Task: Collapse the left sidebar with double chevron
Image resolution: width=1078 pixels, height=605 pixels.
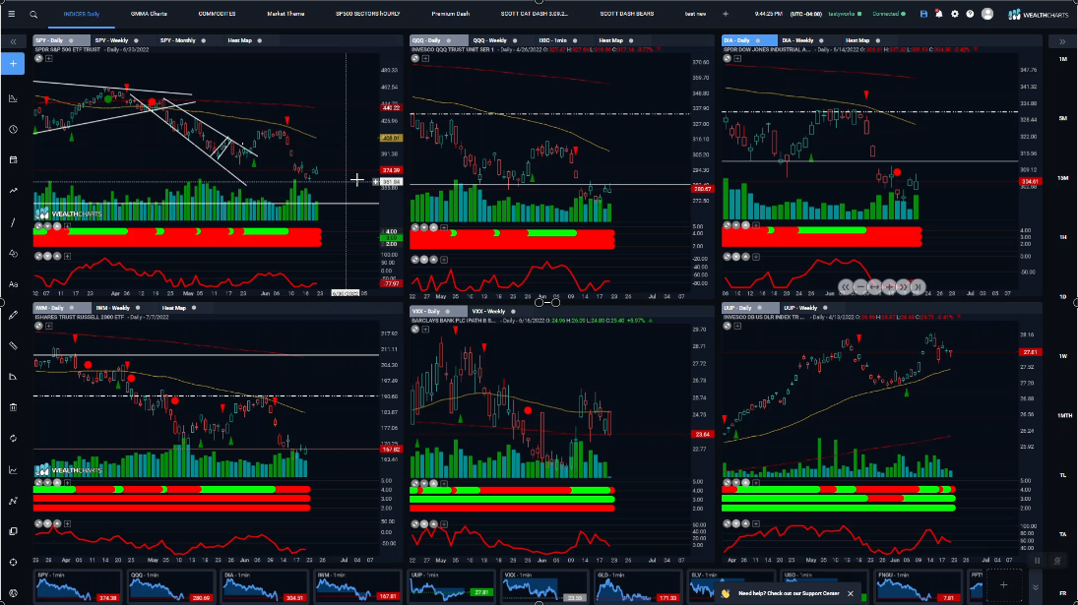Action: pos(13,42)
